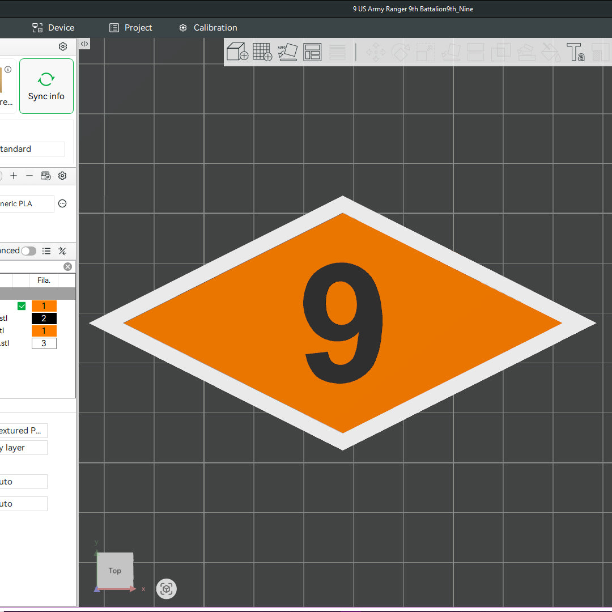Screen dimensions: 612x612
Task: Open the perspective view toggle icon
Action: (x=167, y=589)
